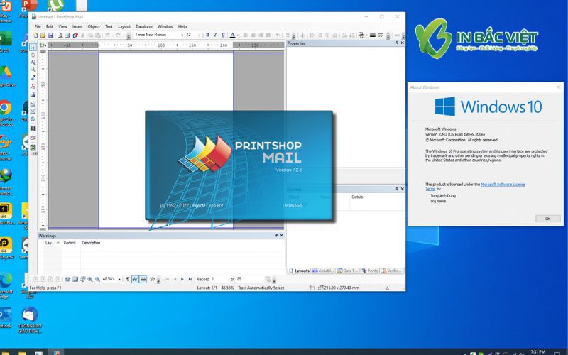The image size is (568, 355).
Task: Click the Save floppy disk icon
Action: tap(50, 35)
